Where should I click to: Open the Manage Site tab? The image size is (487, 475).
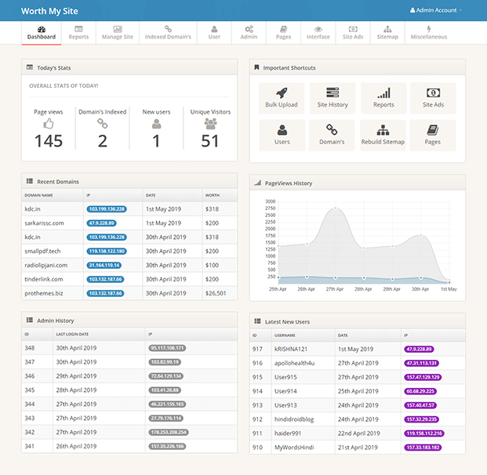point(118,32)
